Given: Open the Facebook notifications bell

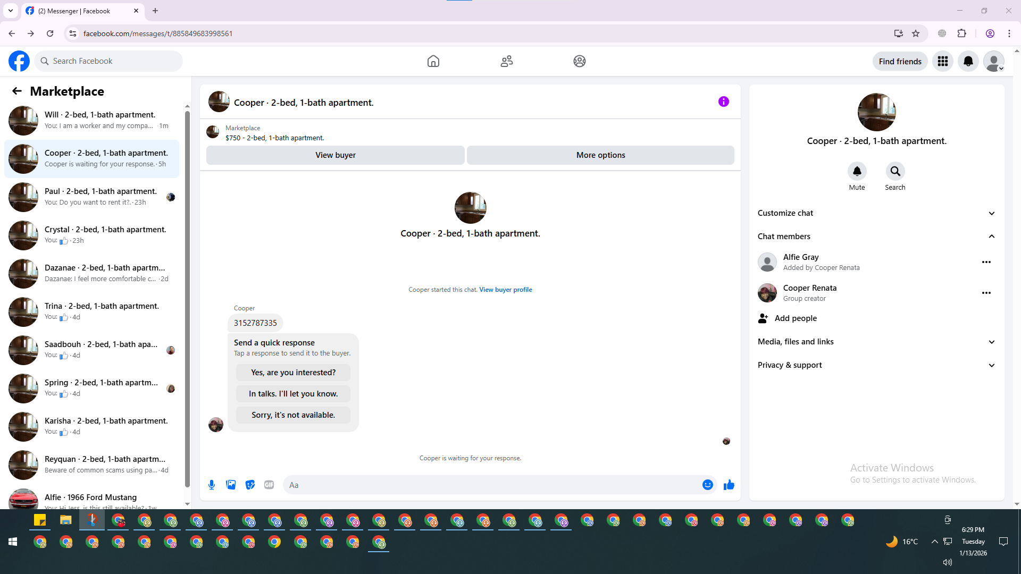Looking at the screenshot, I should click(x=968, y=61).
